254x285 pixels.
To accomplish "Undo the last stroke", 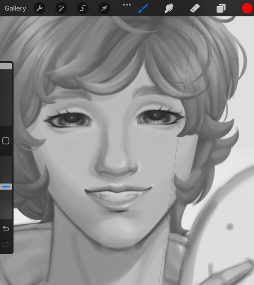I will (x=6, y=229).
